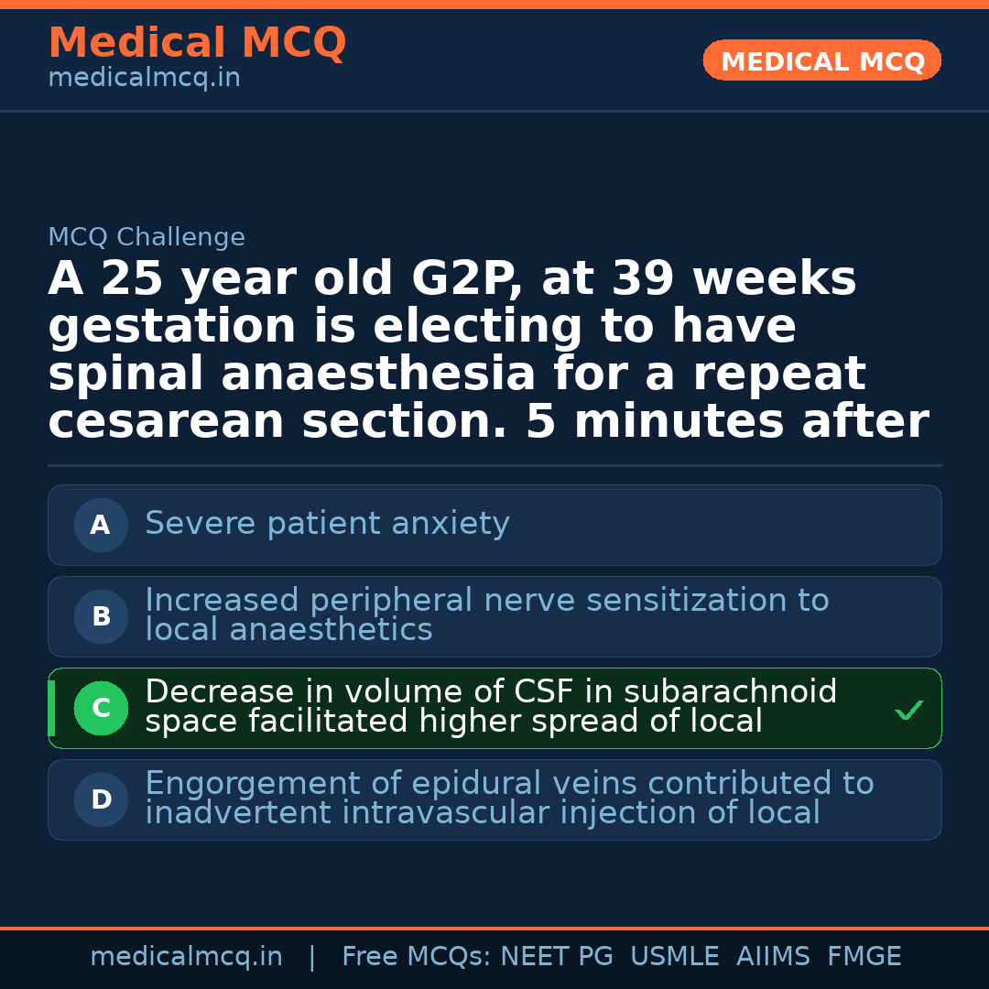The width and height of the screenshot is (989, 989).
Task: Click the question text about spinal anaesthesia
Action: [488, 351]
